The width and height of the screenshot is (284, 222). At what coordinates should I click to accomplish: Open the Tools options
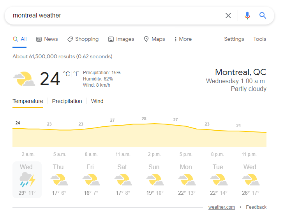pyautogui.click(x=259, y=39)
